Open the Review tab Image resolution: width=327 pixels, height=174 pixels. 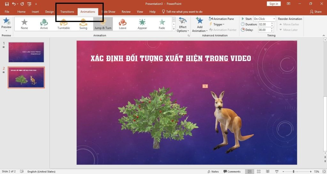(126, 12)
